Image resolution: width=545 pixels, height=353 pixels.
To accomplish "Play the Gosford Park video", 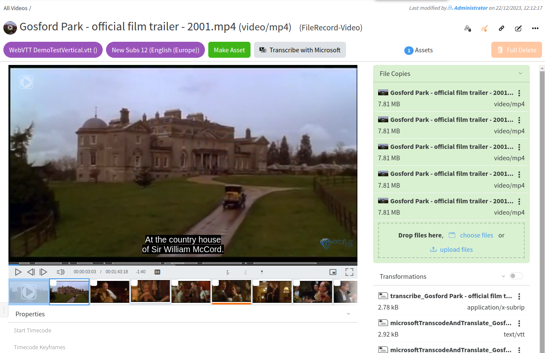I will 18,272.
